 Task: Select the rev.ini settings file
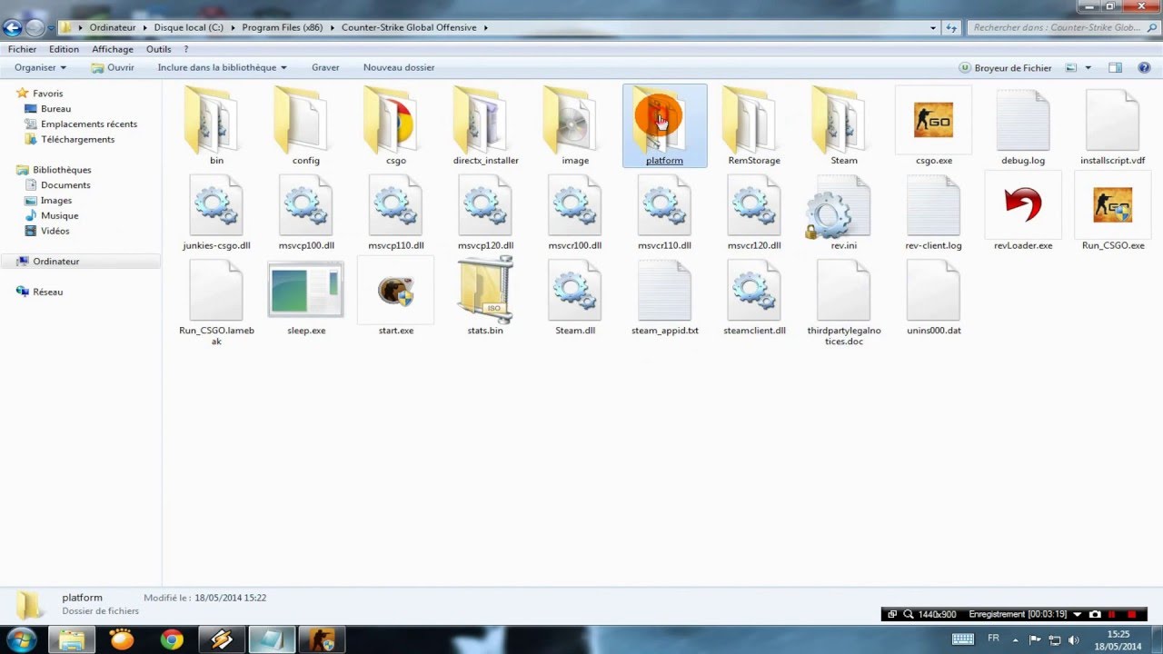843,212
